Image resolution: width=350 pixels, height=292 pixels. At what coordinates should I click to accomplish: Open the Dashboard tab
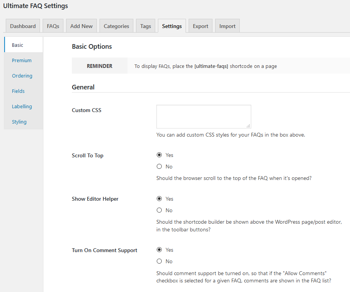pyautogui.click(x=23, y=26)
